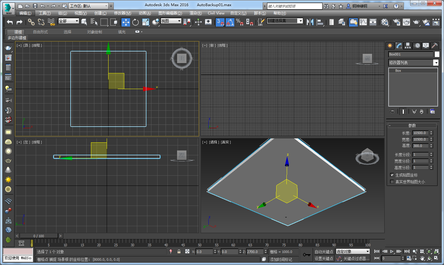Click the 高度 spinner arrows
Image resolution: width=444 pixels, height=265 pixels.
(x=431, y=146)
